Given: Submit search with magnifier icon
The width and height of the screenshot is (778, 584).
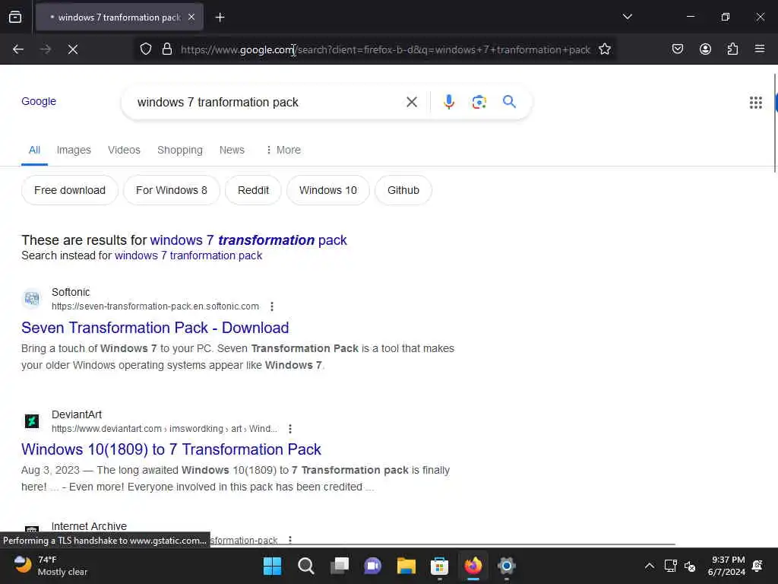Looking at the screenshot, I should [x=509, y=102].
